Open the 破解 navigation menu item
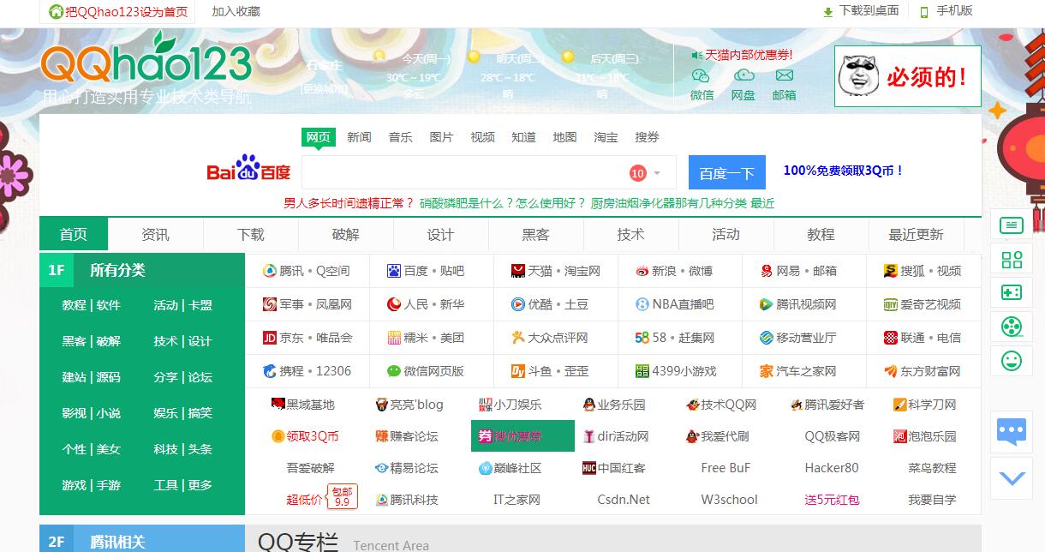This screenshot has height=552, width=1045. [345, 234]
